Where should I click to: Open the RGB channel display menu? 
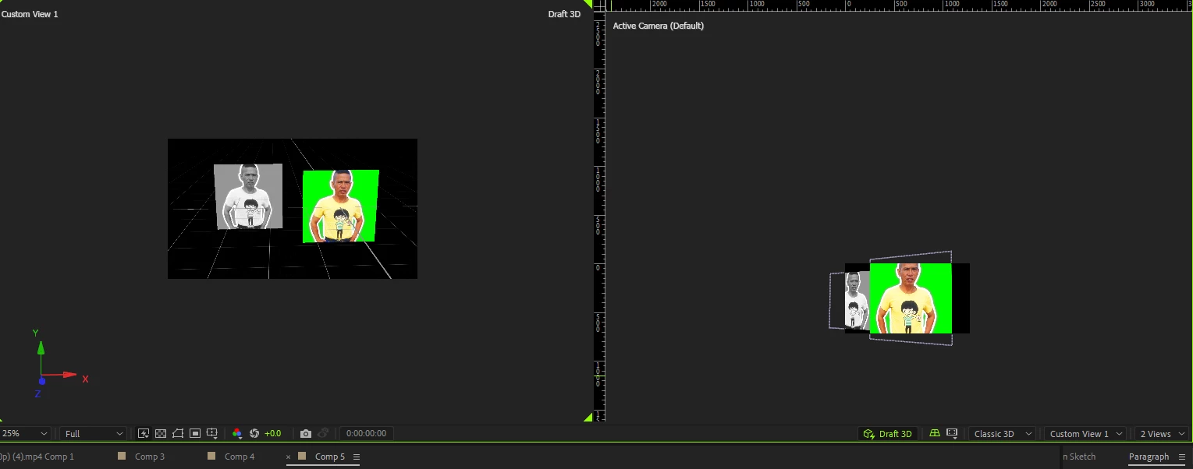(x=237, y=433)
